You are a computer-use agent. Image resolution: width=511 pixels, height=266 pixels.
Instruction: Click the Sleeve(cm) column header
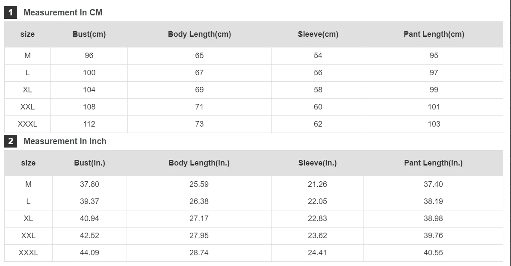coord(318,34)
